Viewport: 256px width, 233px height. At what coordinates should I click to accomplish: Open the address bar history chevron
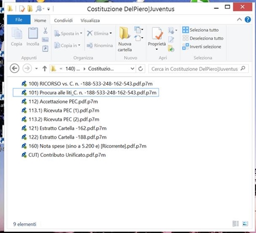[x=132, y=68]
